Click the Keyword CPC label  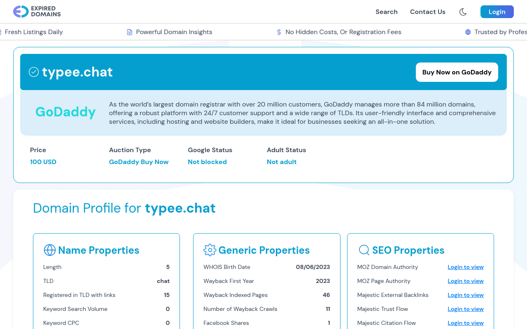click(61, 323)
